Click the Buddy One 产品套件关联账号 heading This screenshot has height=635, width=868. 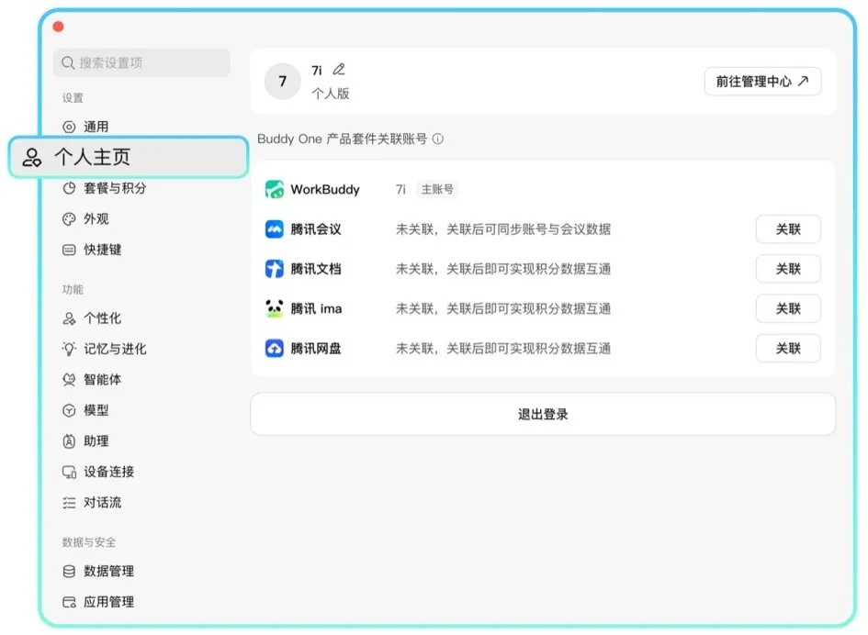pos(342,139)
